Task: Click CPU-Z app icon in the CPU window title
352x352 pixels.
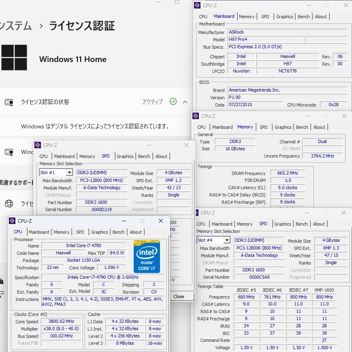Action: pos(12,221)
